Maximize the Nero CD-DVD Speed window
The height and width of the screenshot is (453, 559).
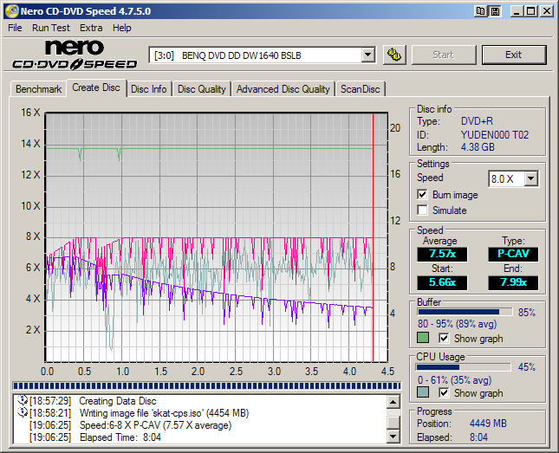pyautogui.click(x=531, y=11)
